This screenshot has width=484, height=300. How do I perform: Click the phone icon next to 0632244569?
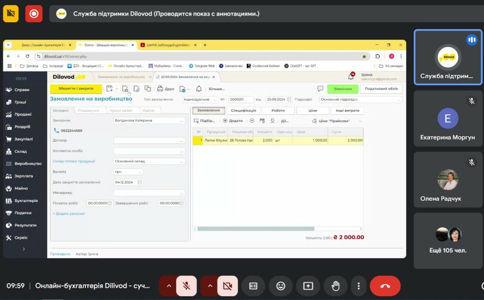(56, 130)
